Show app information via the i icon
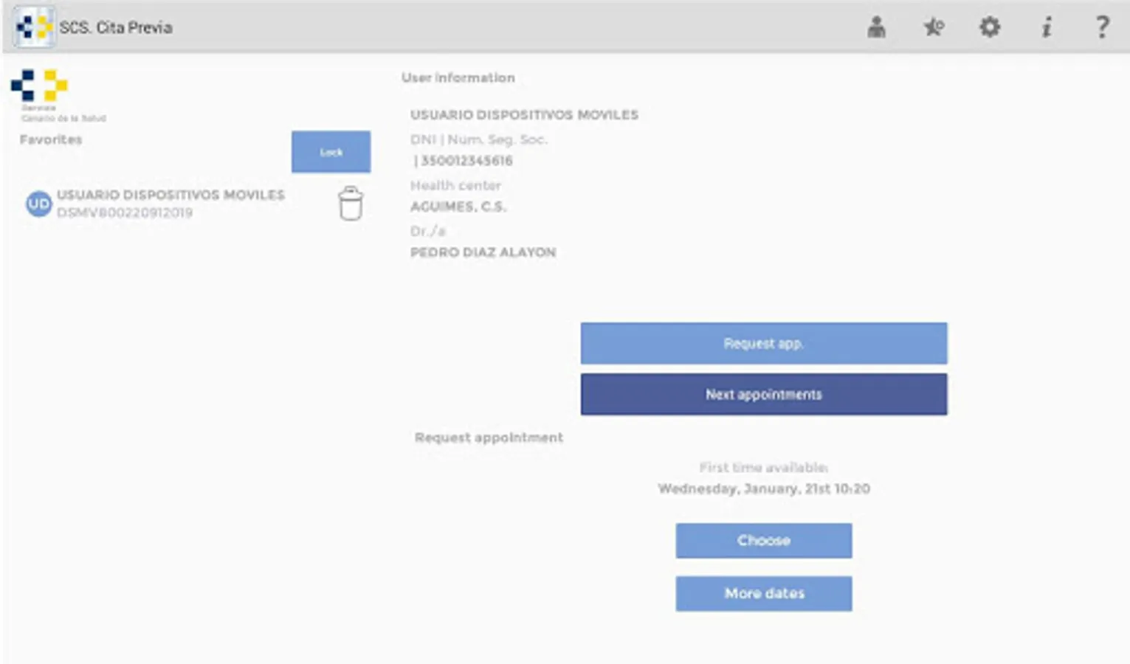The height and width of the screenshot is (664, 1130). click(1046, 27)
